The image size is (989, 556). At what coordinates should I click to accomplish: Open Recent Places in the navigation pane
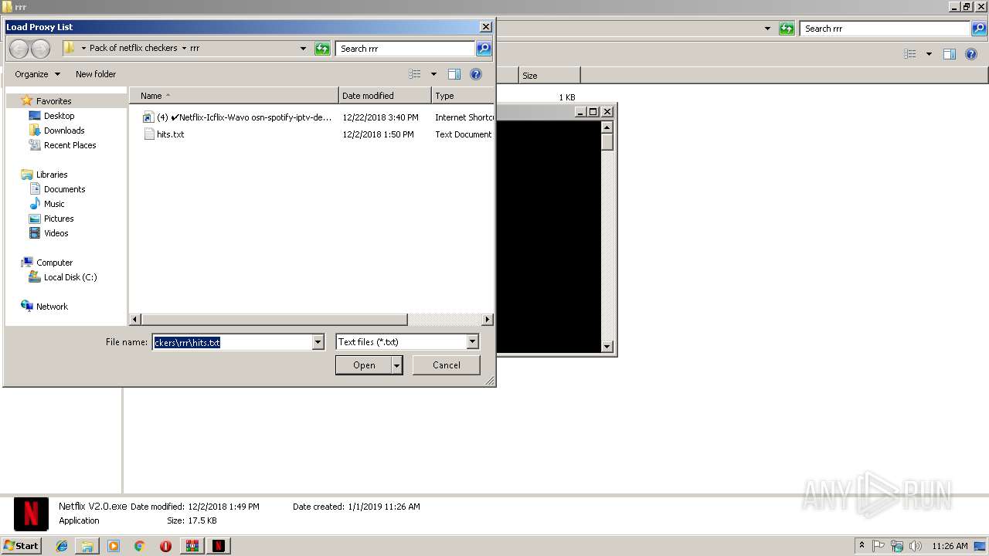[x=70, y=145]
